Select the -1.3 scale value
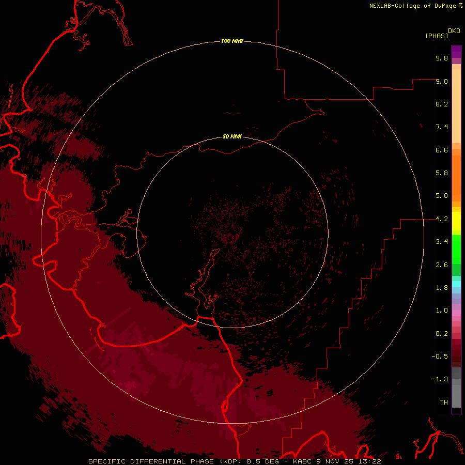This screenshot has height=465, width=465. [x=440, y=379]
